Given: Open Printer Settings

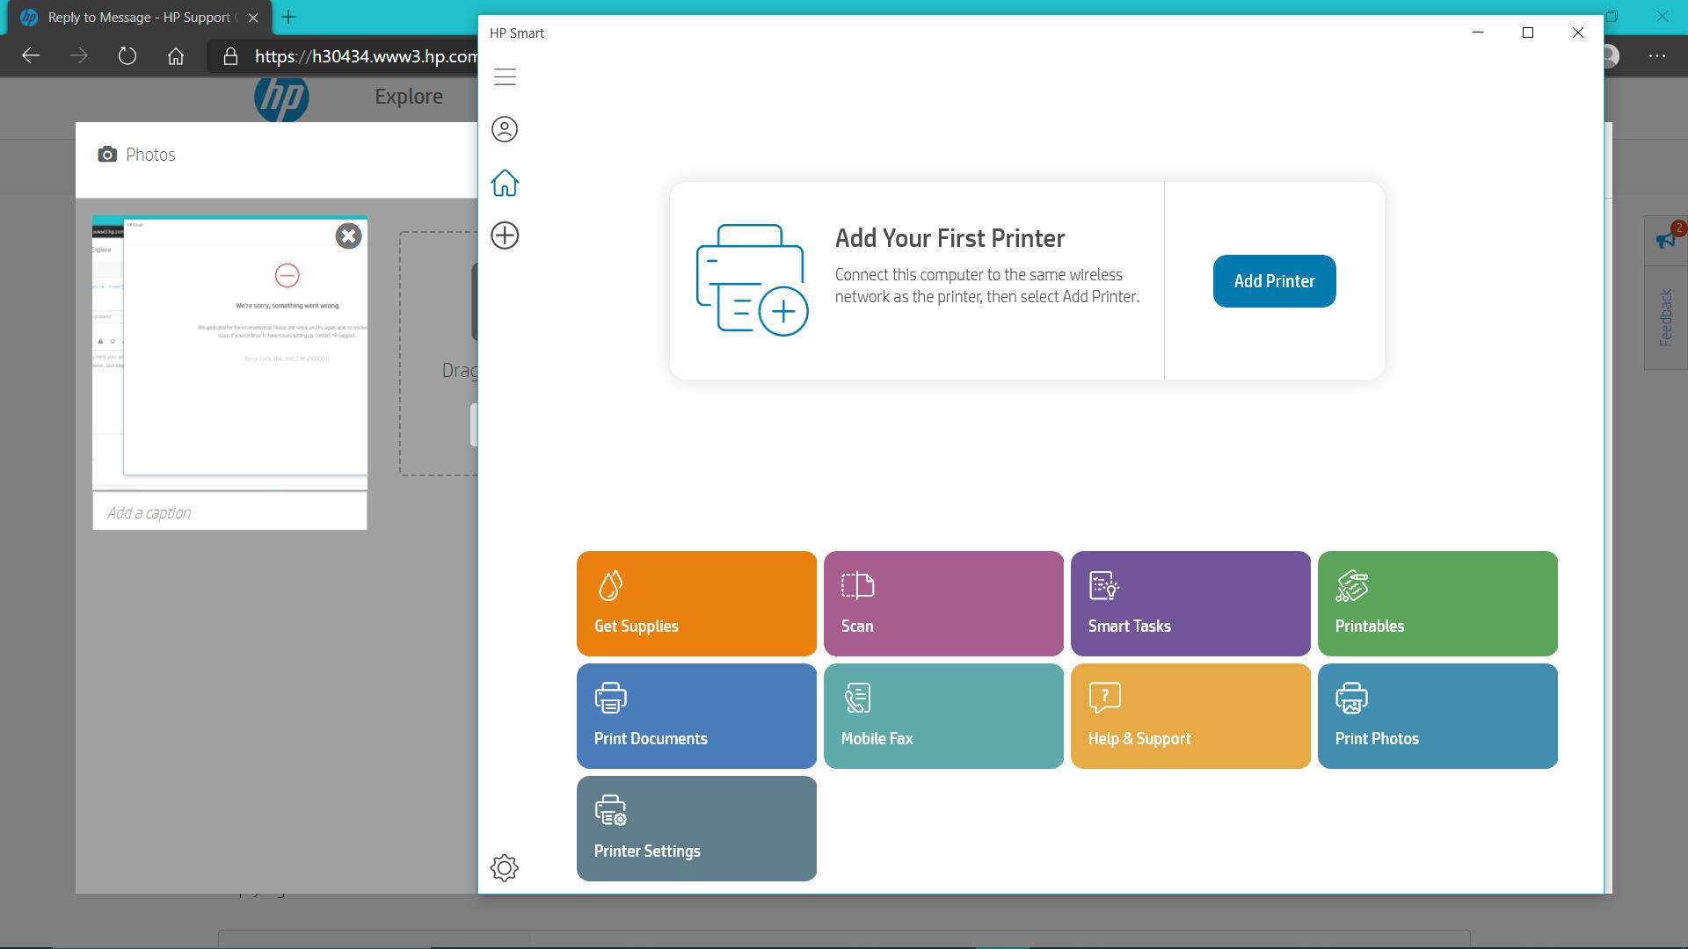Looking at the screenshot, I should click(x=695, y=828).
